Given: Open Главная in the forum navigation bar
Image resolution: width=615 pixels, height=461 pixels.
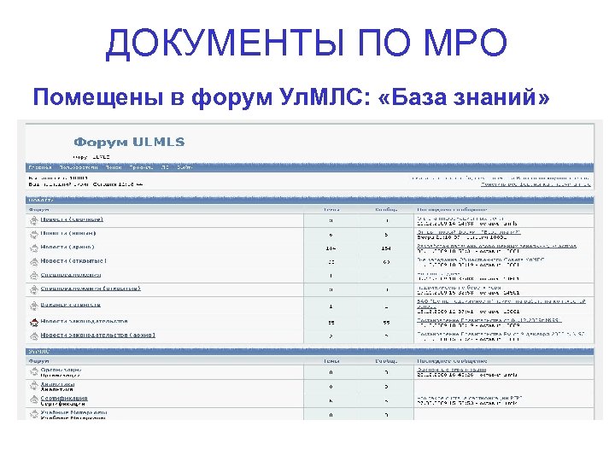Looking at the screenshot, I should pyautogui.click(x=40, y=167).
